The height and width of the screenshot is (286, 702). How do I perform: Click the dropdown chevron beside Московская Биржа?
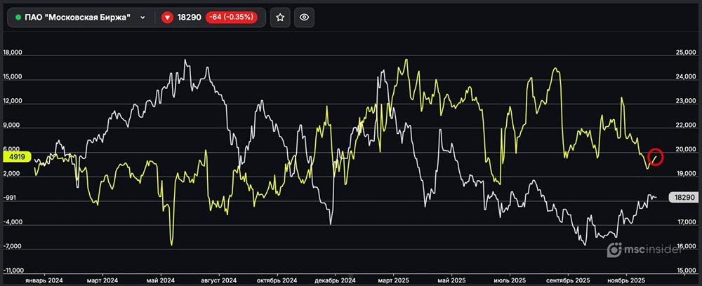pyautogui.click(x=143, y=18)
